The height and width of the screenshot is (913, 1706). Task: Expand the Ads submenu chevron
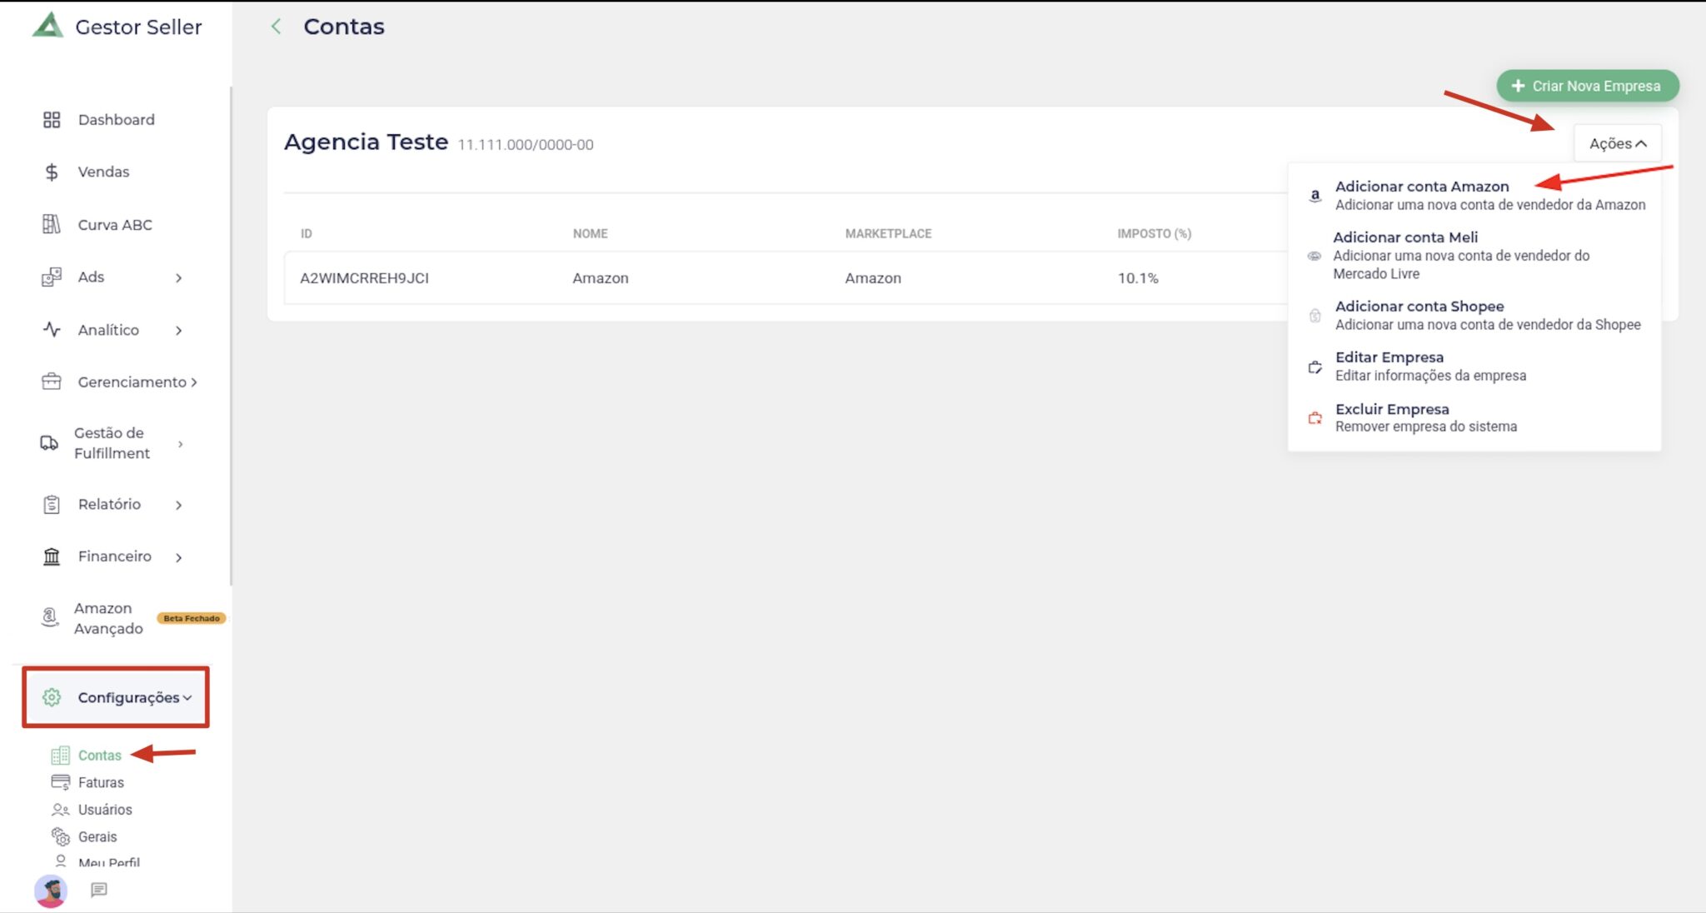[178, 277]
